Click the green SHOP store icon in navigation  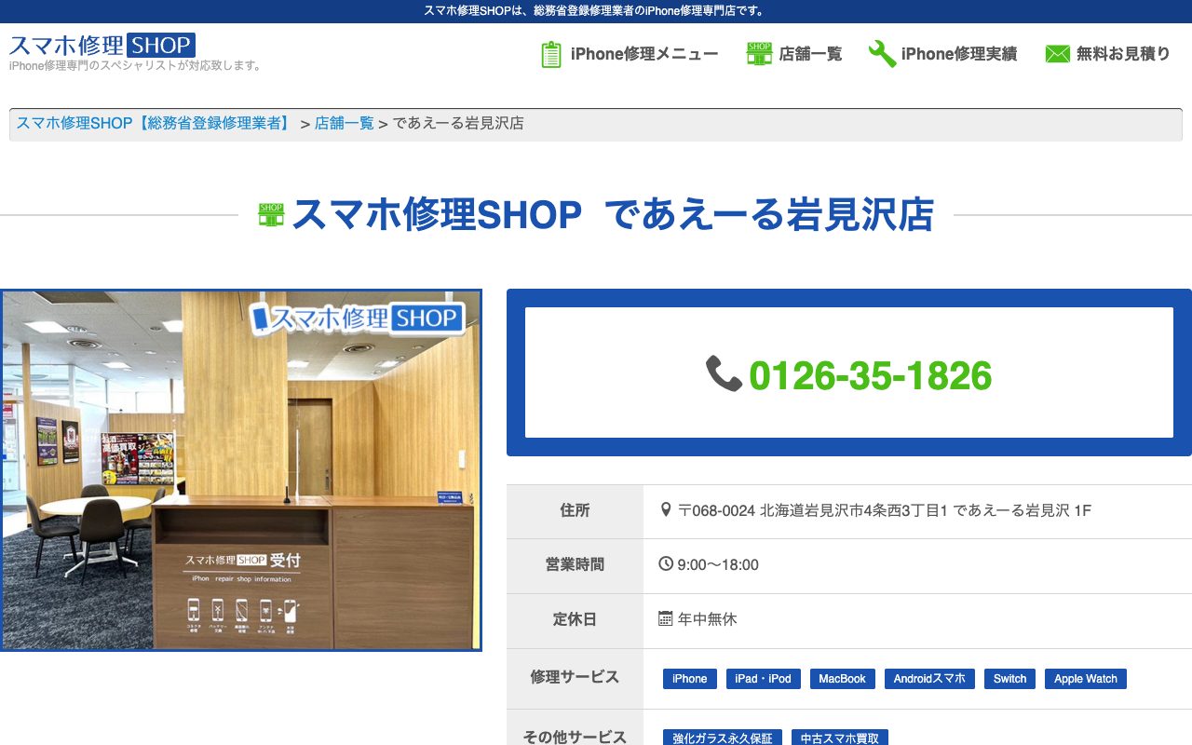pyautogui.click(x=759, y=54)
